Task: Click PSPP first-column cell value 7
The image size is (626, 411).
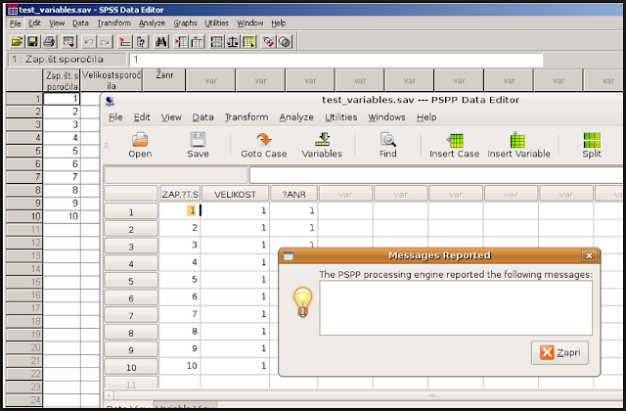Action: click(180, 314)
